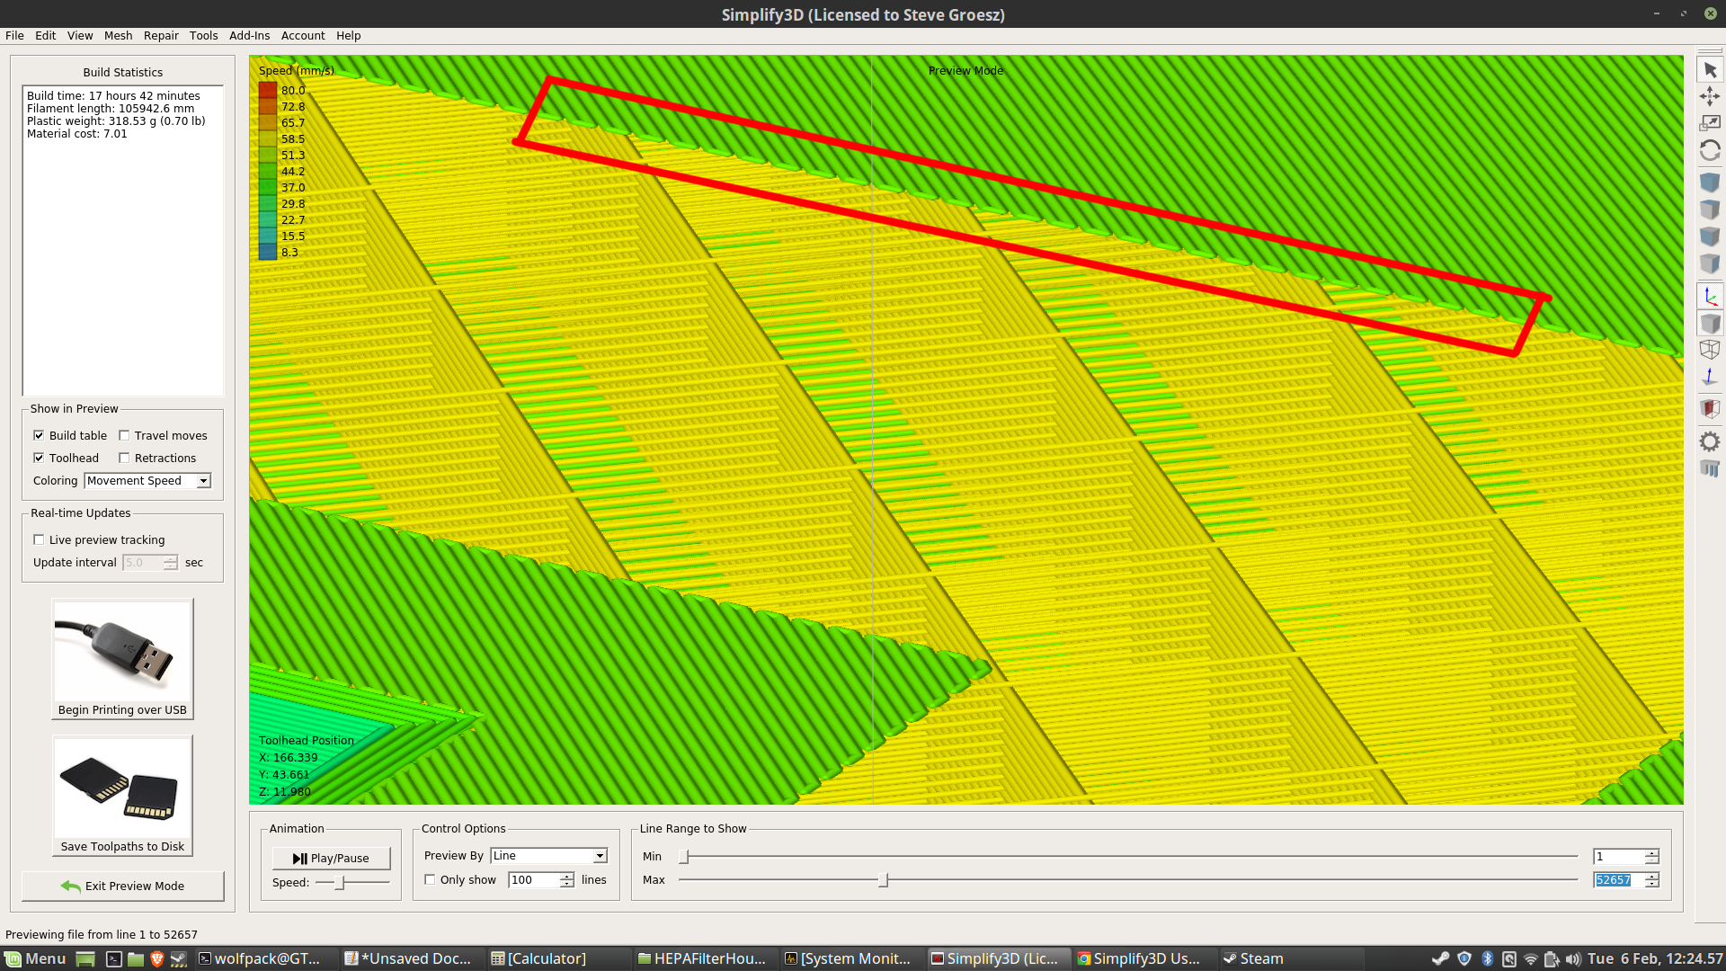The height and width of the screenshot is (971, 1726).
Task: Click Save Toolpaths to Disk label
Action: 122,847
